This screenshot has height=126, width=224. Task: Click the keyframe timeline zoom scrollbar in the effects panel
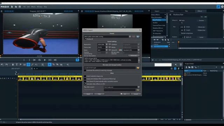pos(198,48)
